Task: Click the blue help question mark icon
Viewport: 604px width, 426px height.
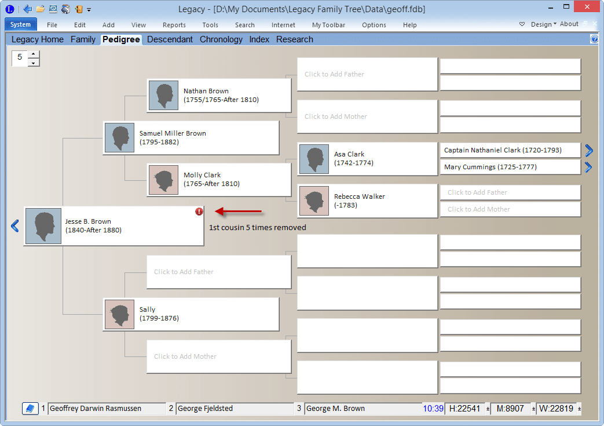Action: pos(594,39)
